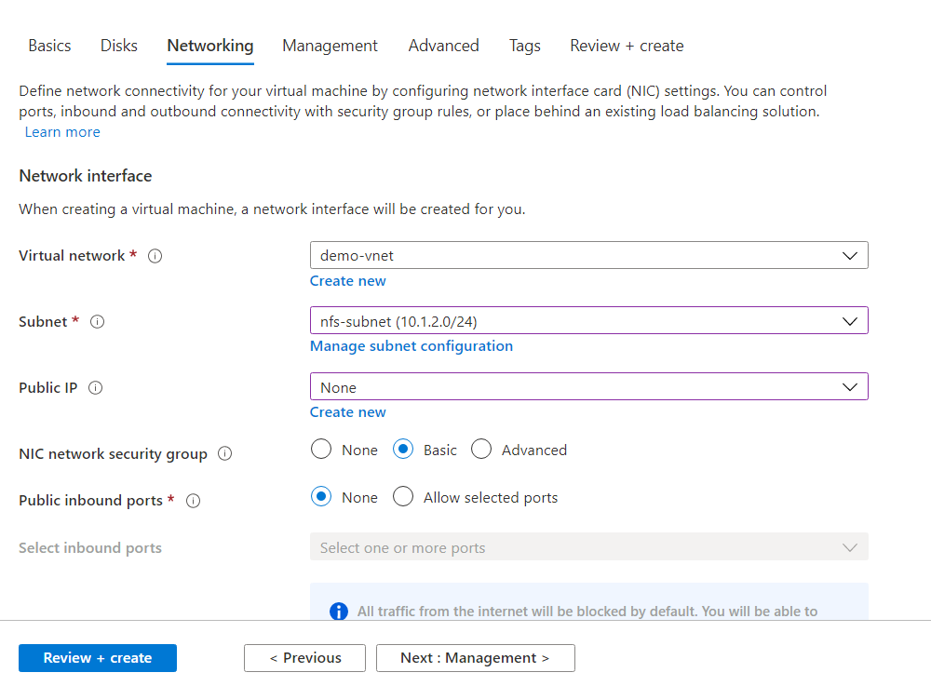Select Advanced NIC network security group option

(481, 450)
